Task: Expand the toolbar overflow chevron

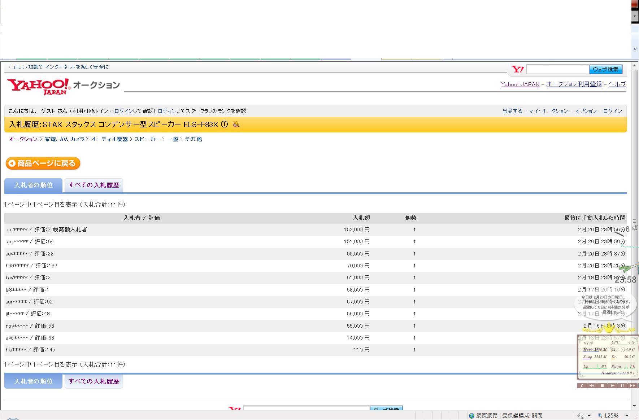Action: pyautogui.click(x=635, y=49)
